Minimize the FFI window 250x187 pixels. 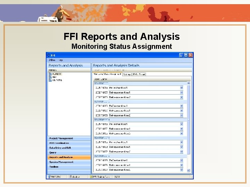(181, 55)
